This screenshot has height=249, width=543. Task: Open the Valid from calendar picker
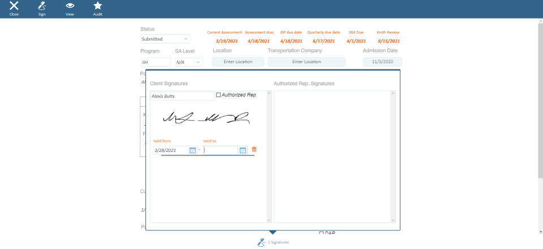tap(192, 150)
